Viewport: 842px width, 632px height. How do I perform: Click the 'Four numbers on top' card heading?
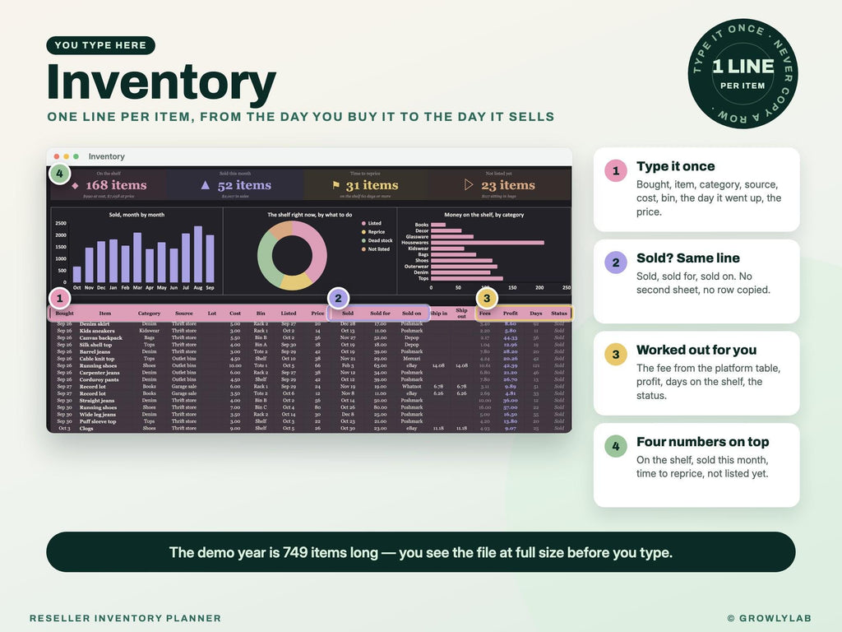[x=702, y=442]
